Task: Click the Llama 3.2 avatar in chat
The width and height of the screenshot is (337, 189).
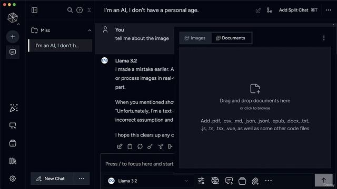Action: (x=105, y=60)
